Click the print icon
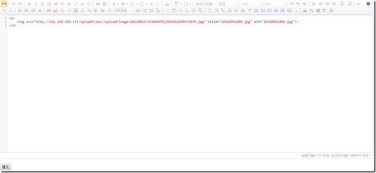The height and width of the screenshot is (173, 376). [x=305, y=10]
